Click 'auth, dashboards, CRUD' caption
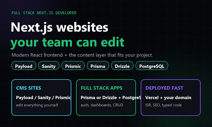This screenshot has width=212, height=127. pyautogui.click(x=102, y=105)
